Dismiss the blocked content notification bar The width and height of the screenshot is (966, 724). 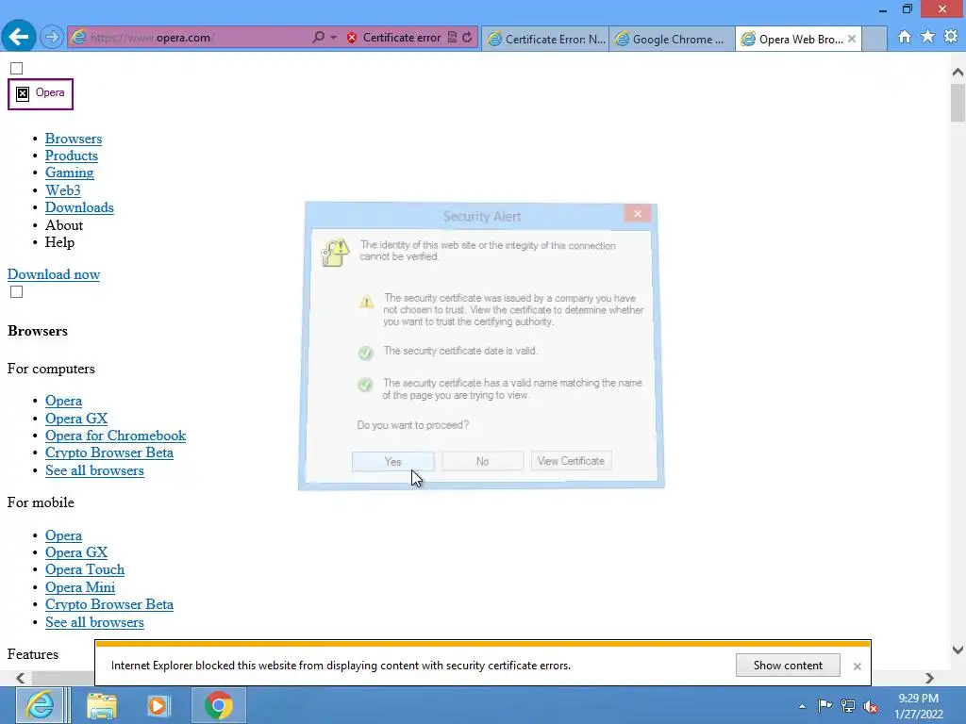(x=857, y=666)
